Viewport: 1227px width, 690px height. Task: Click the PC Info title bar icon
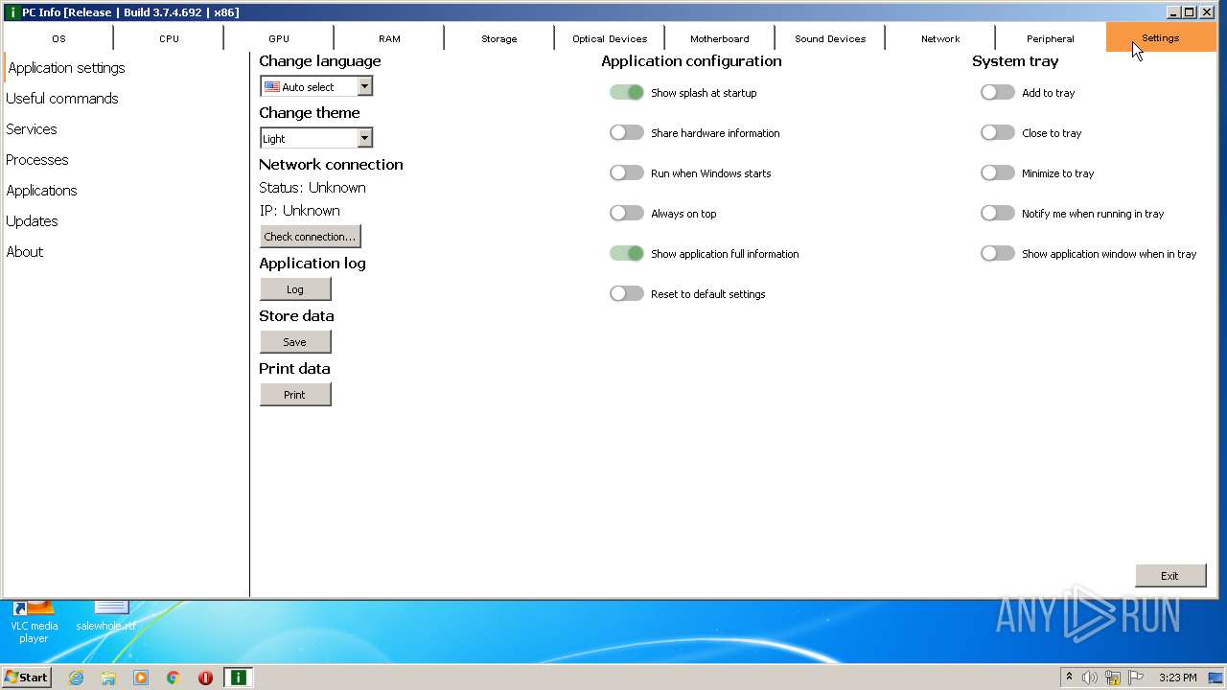12,12
